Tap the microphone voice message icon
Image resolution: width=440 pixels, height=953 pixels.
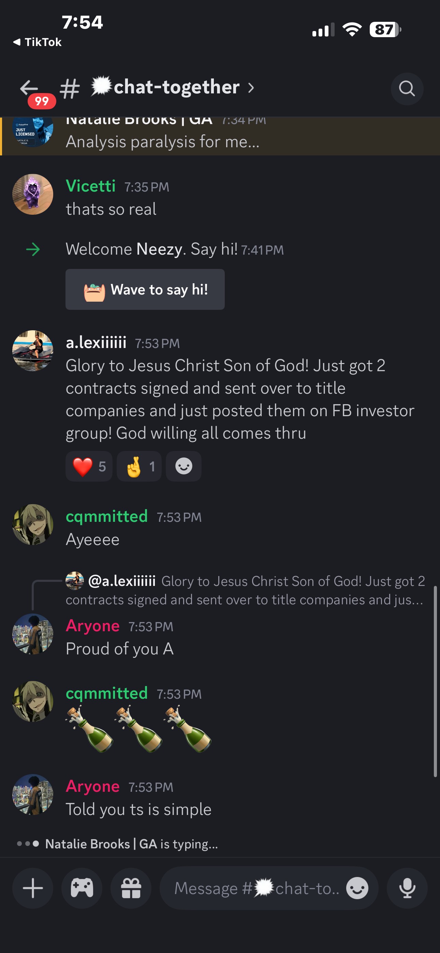click(407, 888)
